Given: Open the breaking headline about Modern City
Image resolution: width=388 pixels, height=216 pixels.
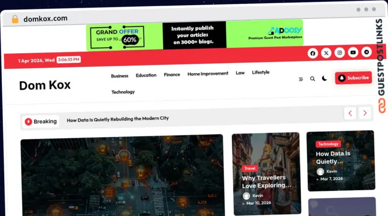Looking at the screenshot, I should coord(118,119).
